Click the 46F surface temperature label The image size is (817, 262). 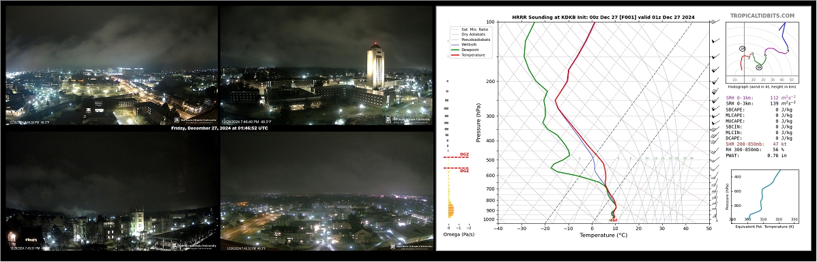tap(614, 220)
